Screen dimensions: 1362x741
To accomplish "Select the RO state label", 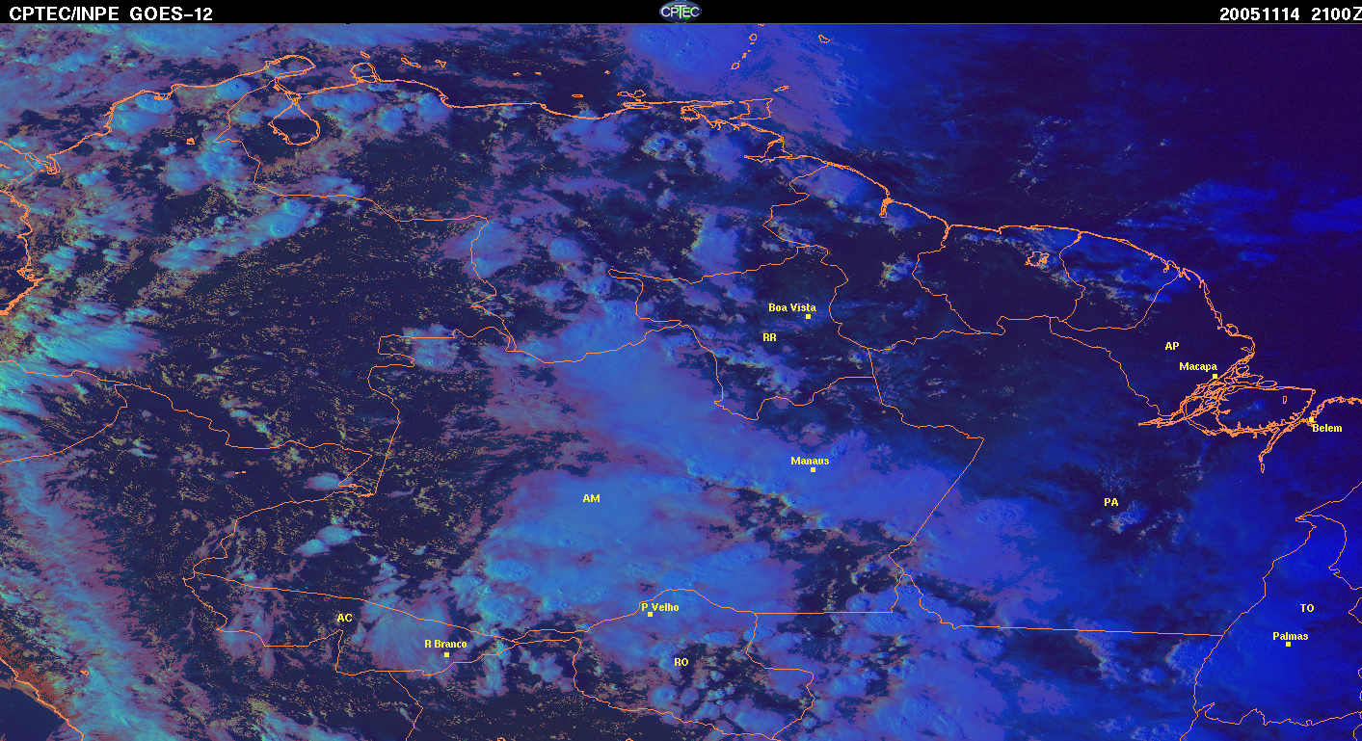I will pyautogui.click(x=681, y=662).
